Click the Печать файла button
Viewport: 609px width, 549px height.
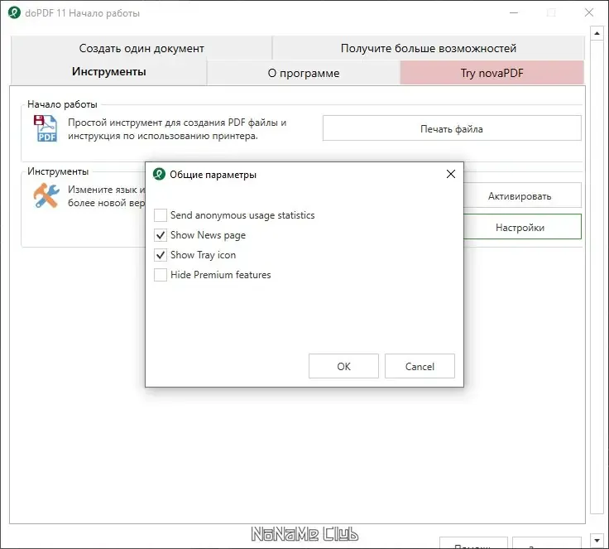[452, 128]
